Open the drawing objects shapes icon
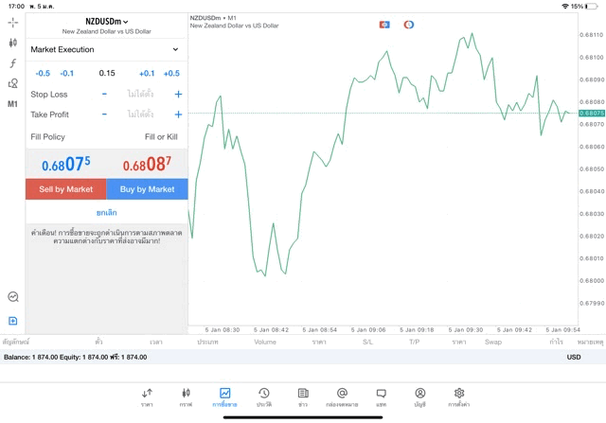This screenshot has height=423, width=606. click(12, 83)
